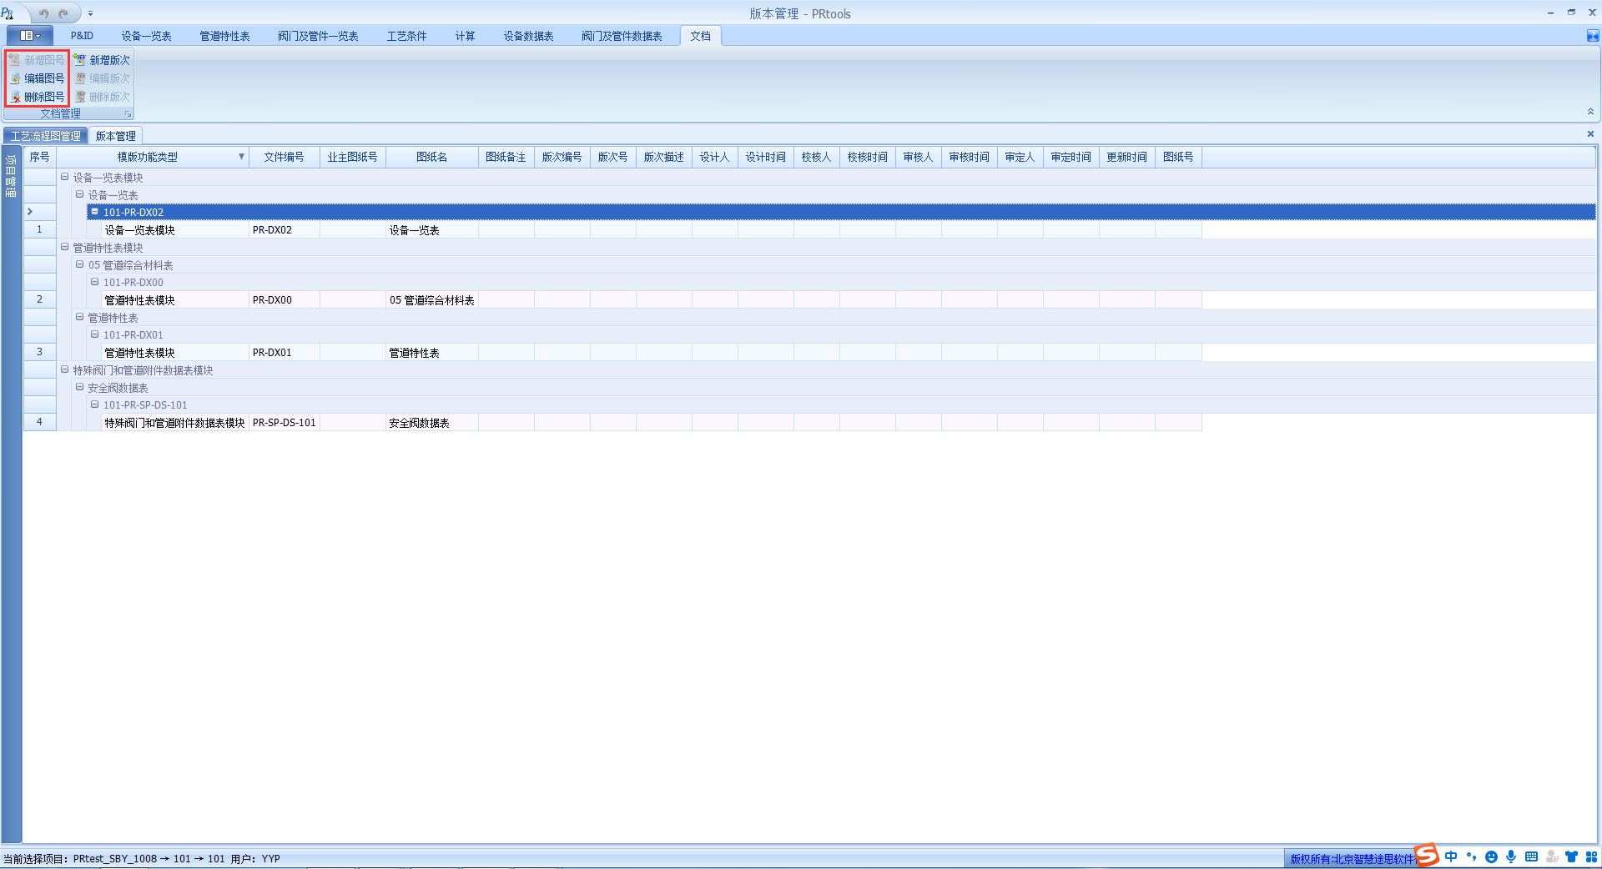
Task: Open the Sogou soft keyboard icon
Action: coord(1531,856)
